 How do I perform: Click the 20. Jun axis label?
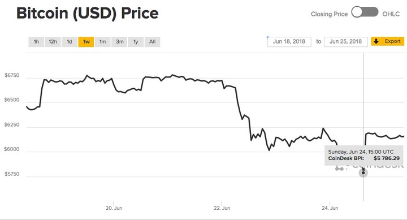tap(114, 208)
